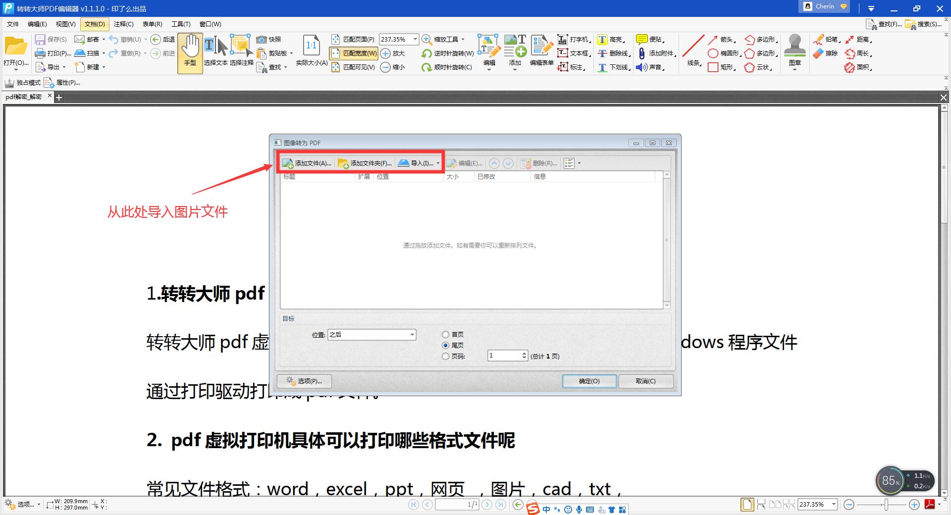Open dialog Options (选项(P)...) button
Screen dimensions: 951x515
click(x=304, y=381)
